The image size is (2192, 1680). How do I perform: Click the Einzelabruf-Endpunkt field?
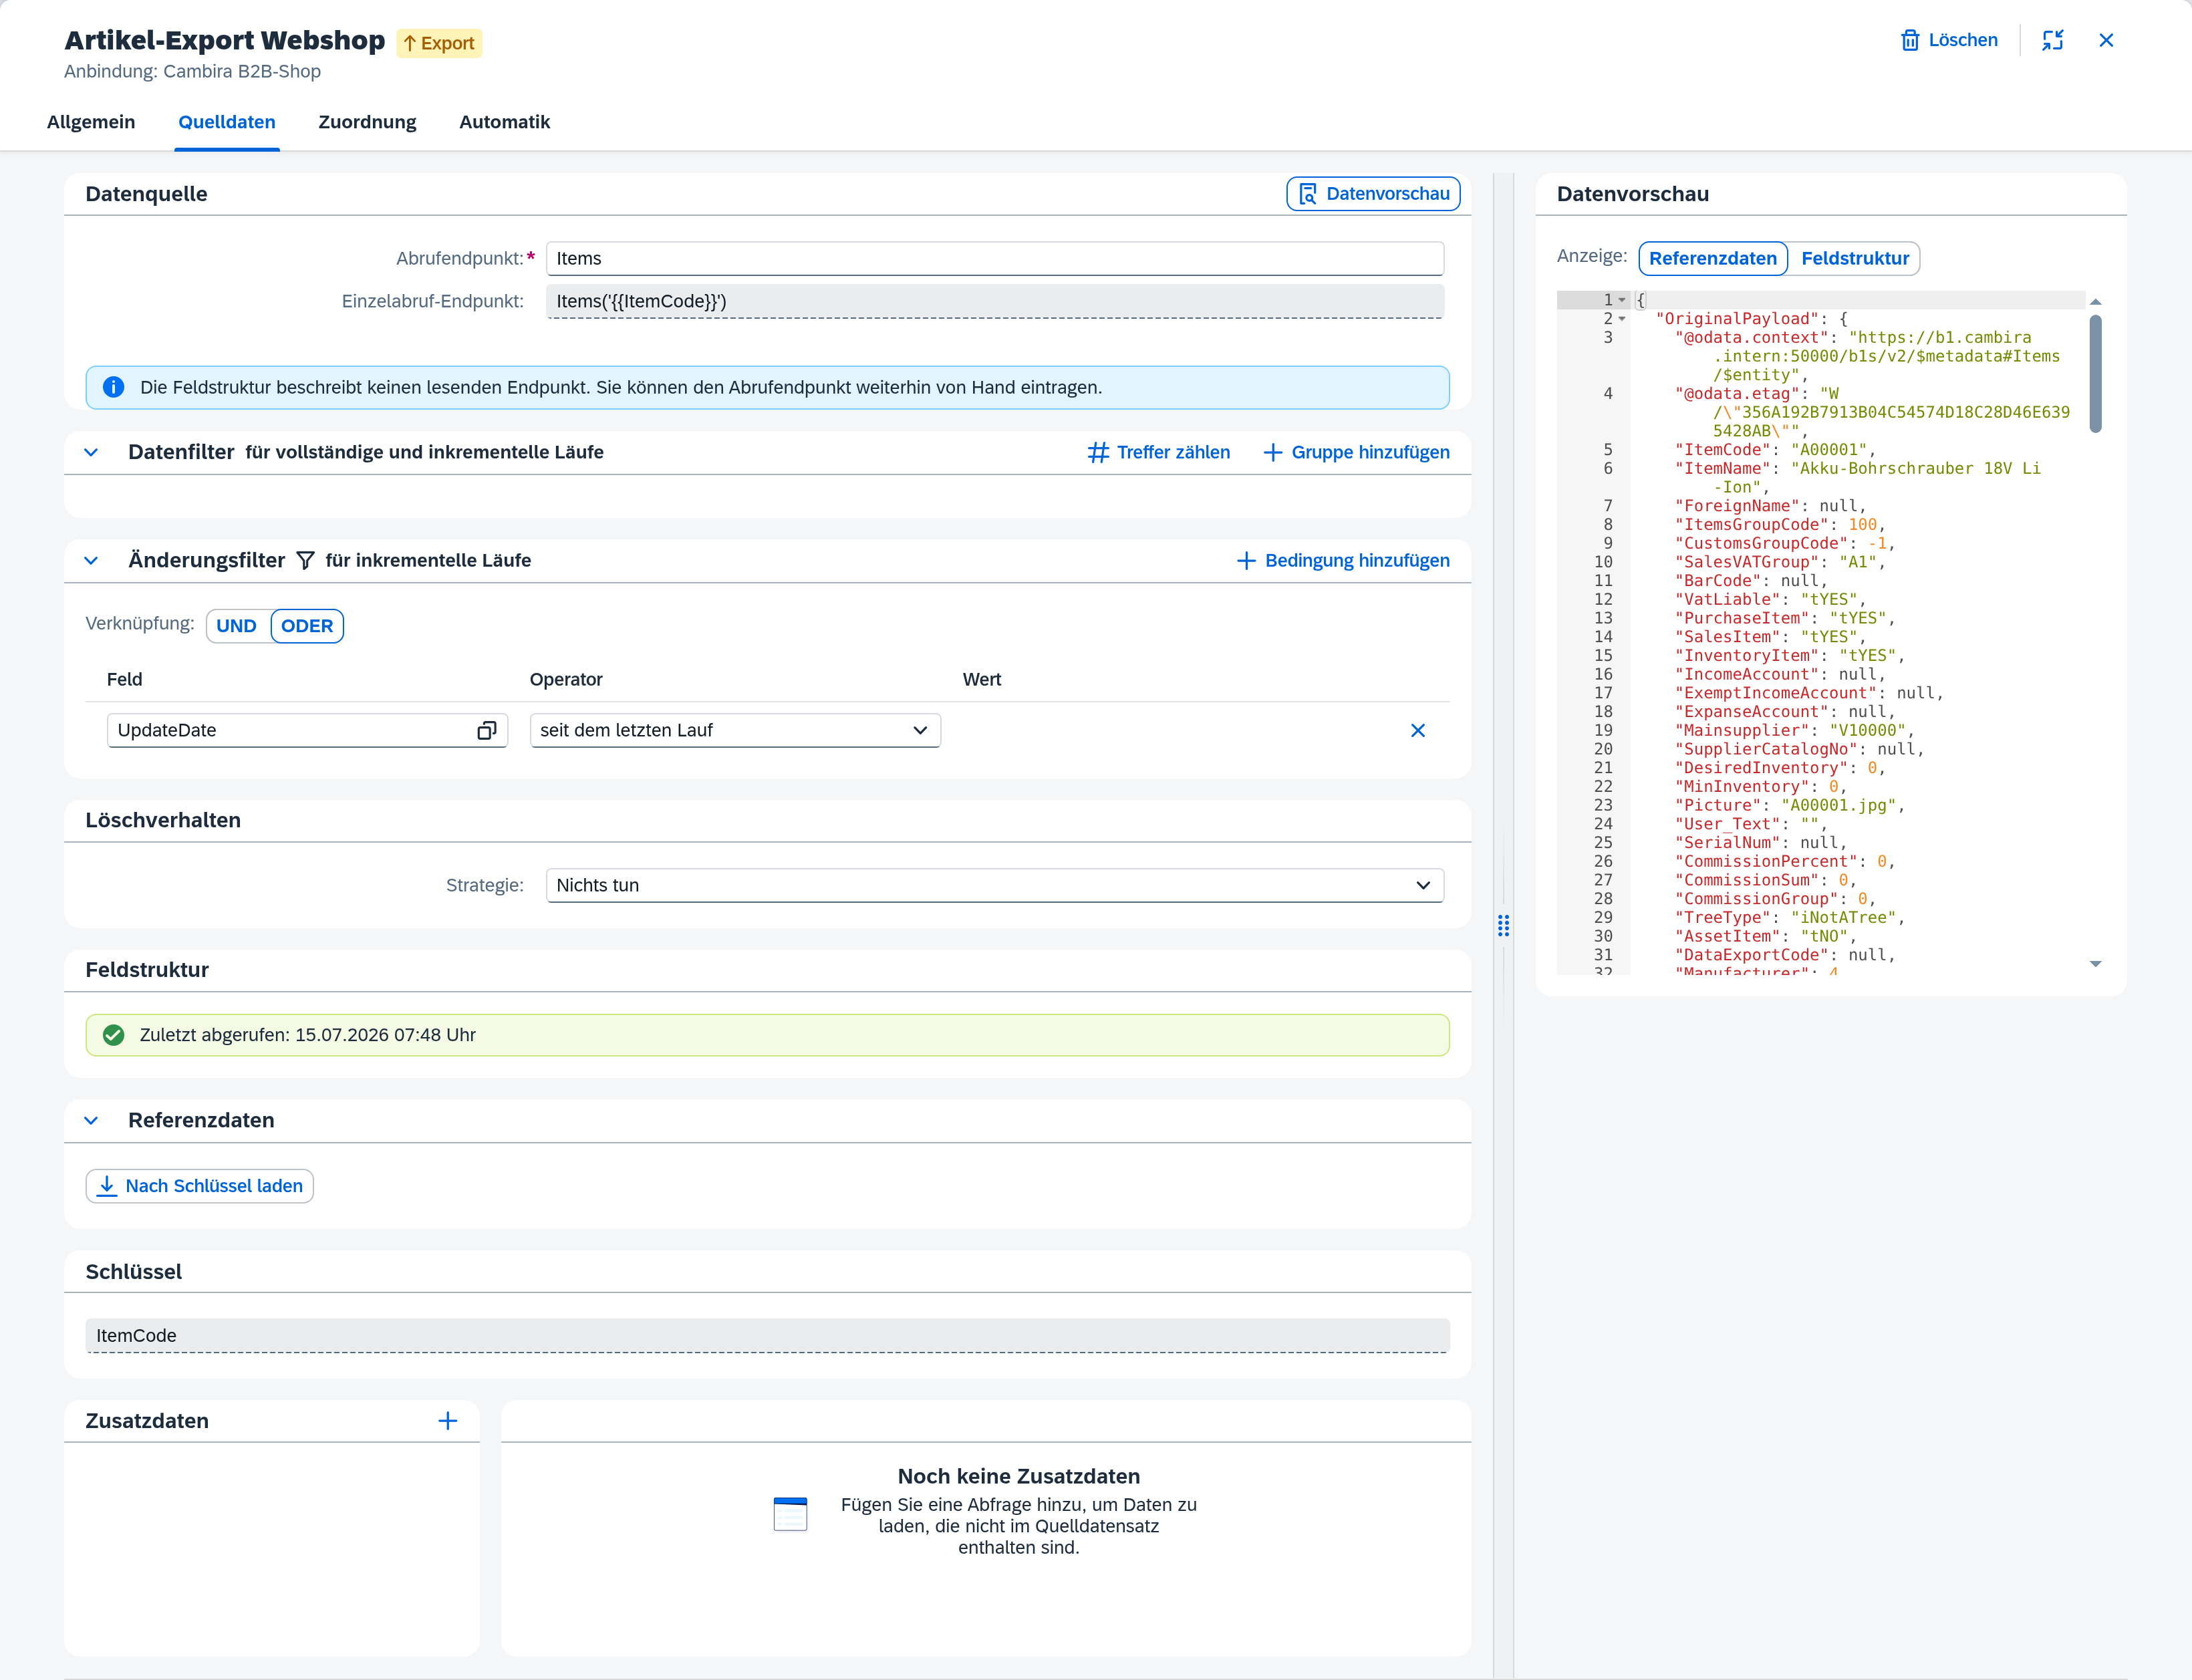(995, 301)
